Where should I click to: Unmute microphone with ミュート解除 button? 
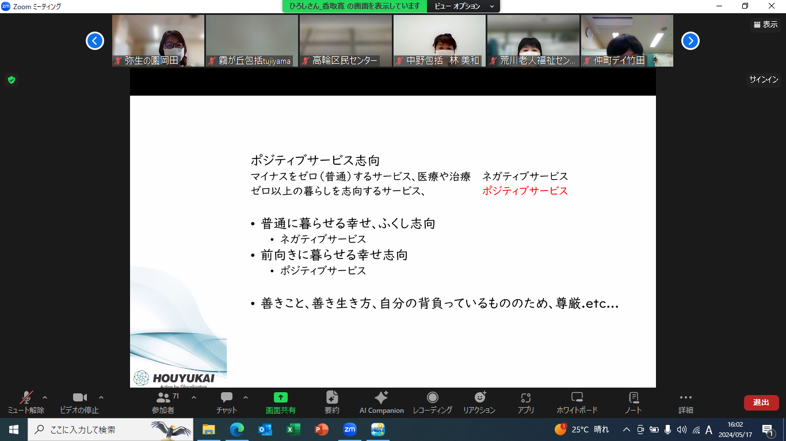pyautogui.click(x=26, y=402)
